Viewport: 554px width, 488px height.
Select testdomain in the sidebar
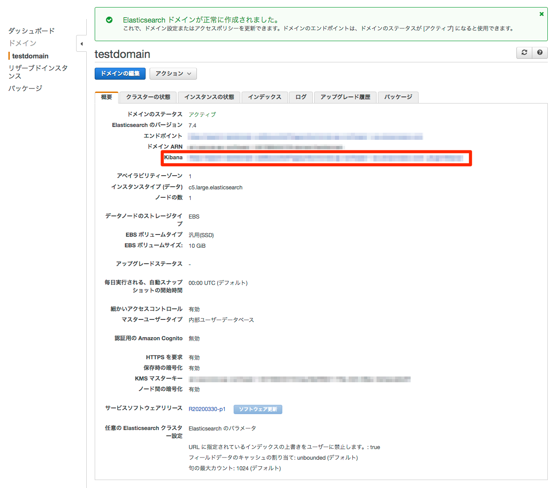coord(30,56)
